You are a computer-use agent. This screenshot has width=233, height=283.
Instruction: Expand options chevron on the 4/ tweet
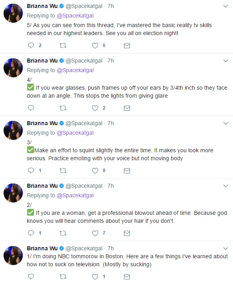[225, 61]
